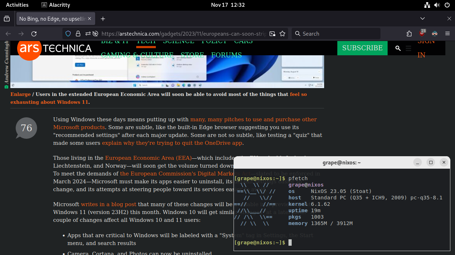Click the green SUBSCRIBE button
The width and height of the screenshot is (455, 255).
tap(362, 48)
